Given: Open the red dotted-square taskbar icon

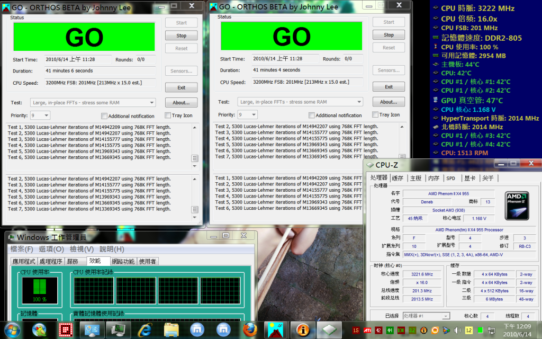Looking at the screenshot, I should [x=65, y=331].
